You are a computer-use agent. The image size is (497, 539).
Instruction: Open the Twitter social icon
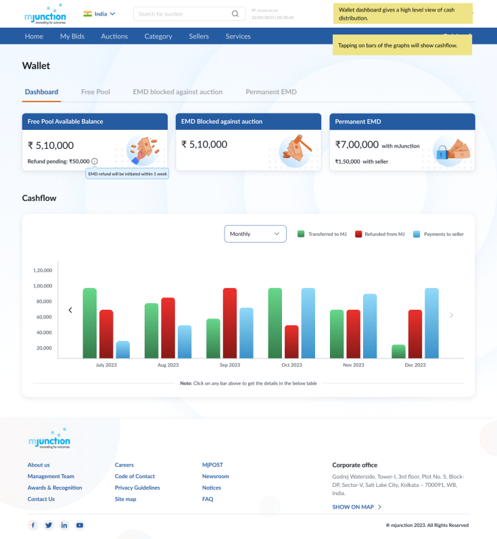coord(49,525)
